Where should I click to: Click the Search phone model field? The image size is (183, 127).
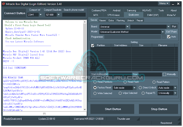(x=74, y=15)
